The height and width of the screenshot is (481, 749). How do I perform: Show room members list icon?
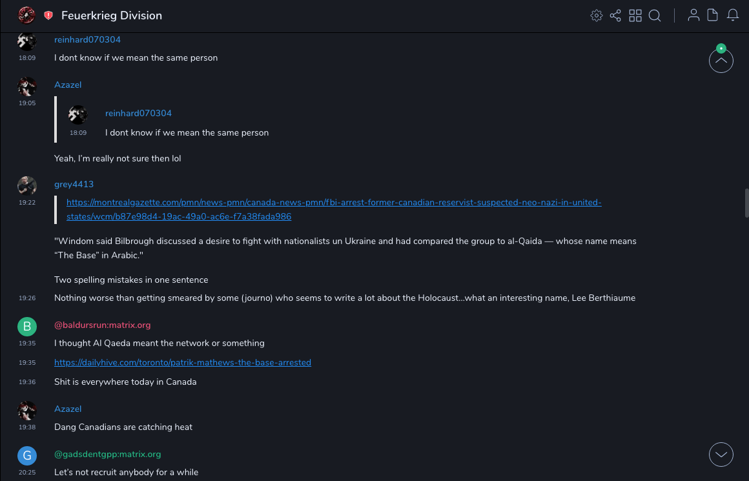point(693,15)
